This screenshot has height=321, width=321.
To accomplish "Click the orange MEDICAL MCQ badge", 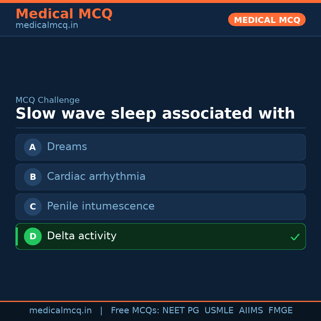I will (267, 20).
